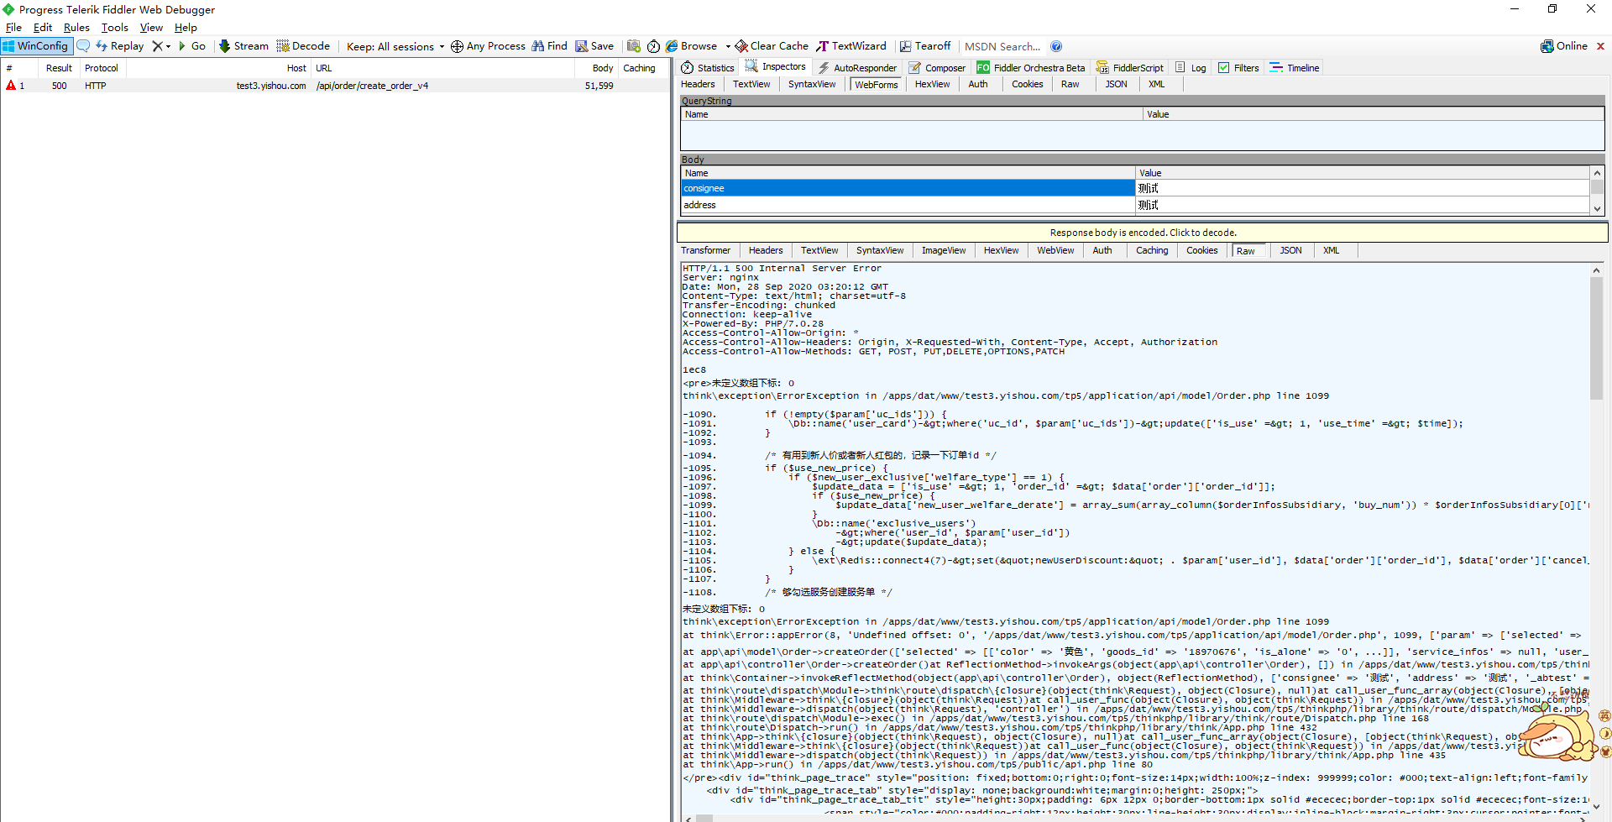Viewport: 1612px width, 822px height.
Task: Click the MSDN Search input field
Action: (x=1002, y=46)
